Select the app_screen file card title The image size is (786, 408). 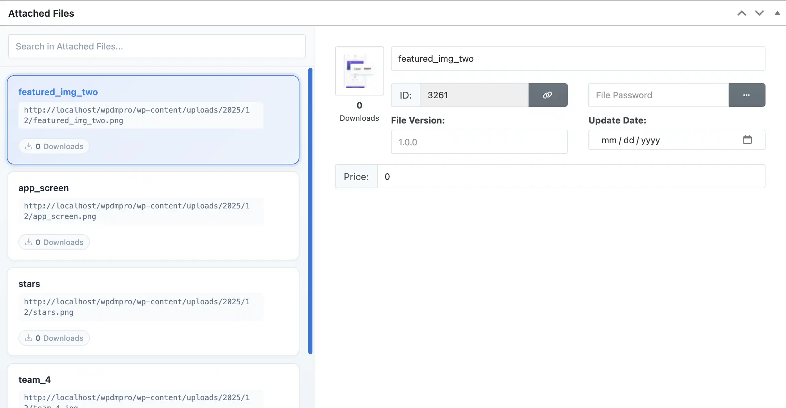44,188
